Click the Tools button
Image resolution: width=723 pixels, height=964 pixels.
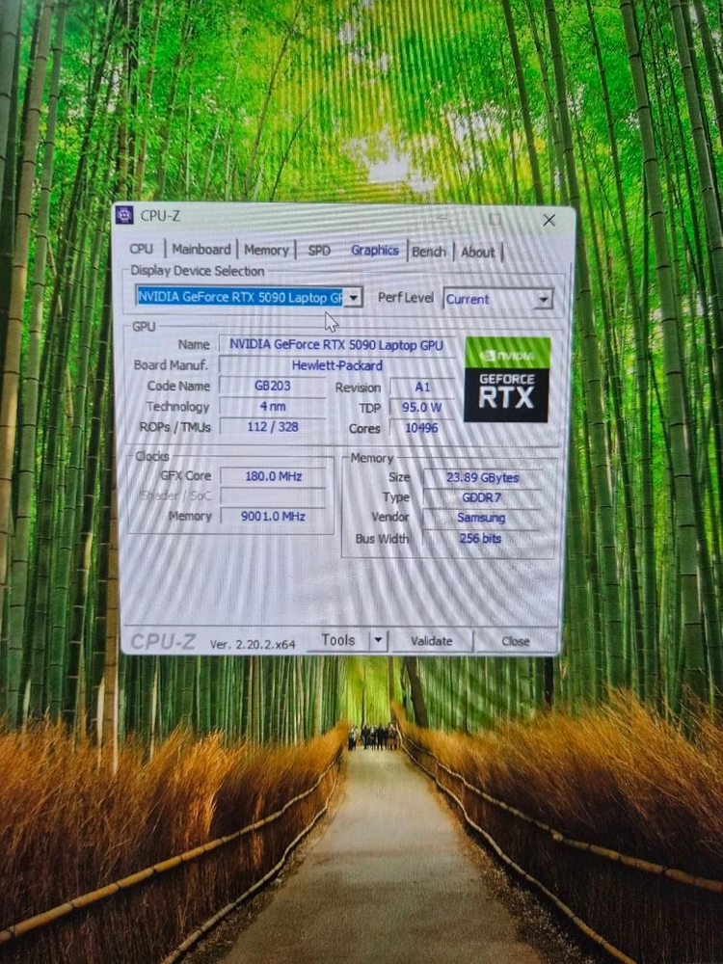(x=338, y=640)
